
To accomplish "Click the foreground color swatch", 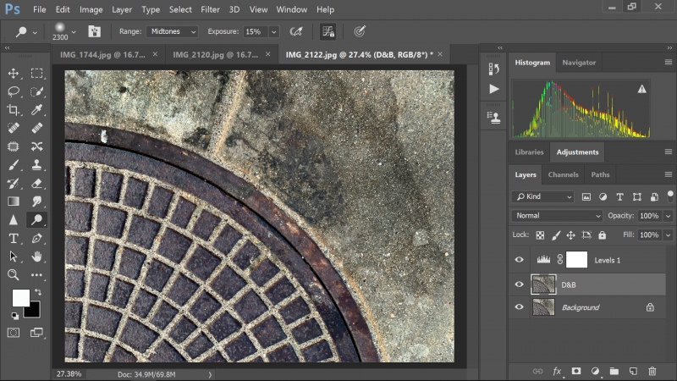I will pos(20,298).
